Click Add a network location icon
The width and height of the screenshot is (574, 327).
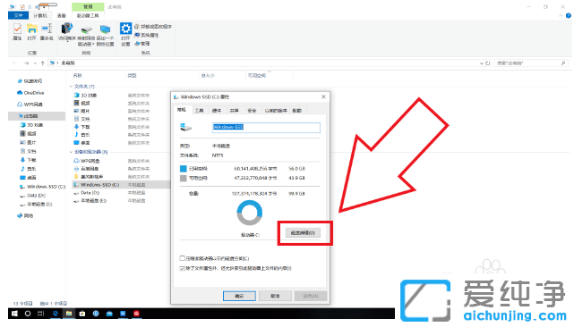(106, 35)
